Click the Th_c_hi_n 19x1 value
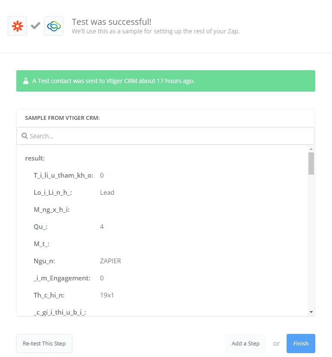332x357 pixels. 107,295
